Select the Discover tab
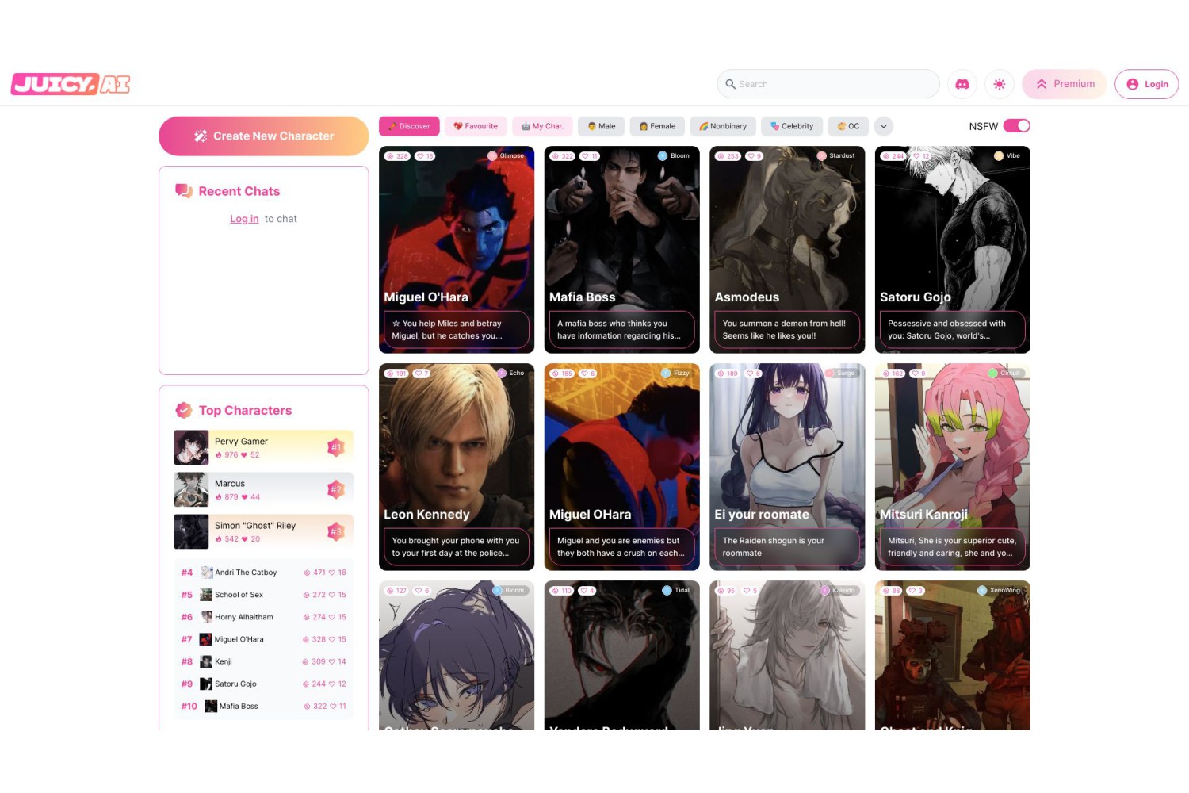Screen dimensions: 1189x793 click(410, 126)
